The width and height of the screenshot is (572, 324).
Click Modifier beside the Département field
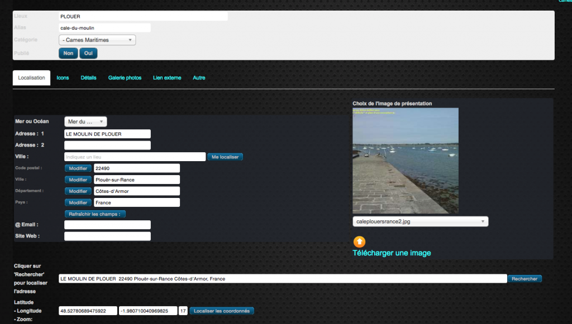pyautogui.click(x=78, y=191)
